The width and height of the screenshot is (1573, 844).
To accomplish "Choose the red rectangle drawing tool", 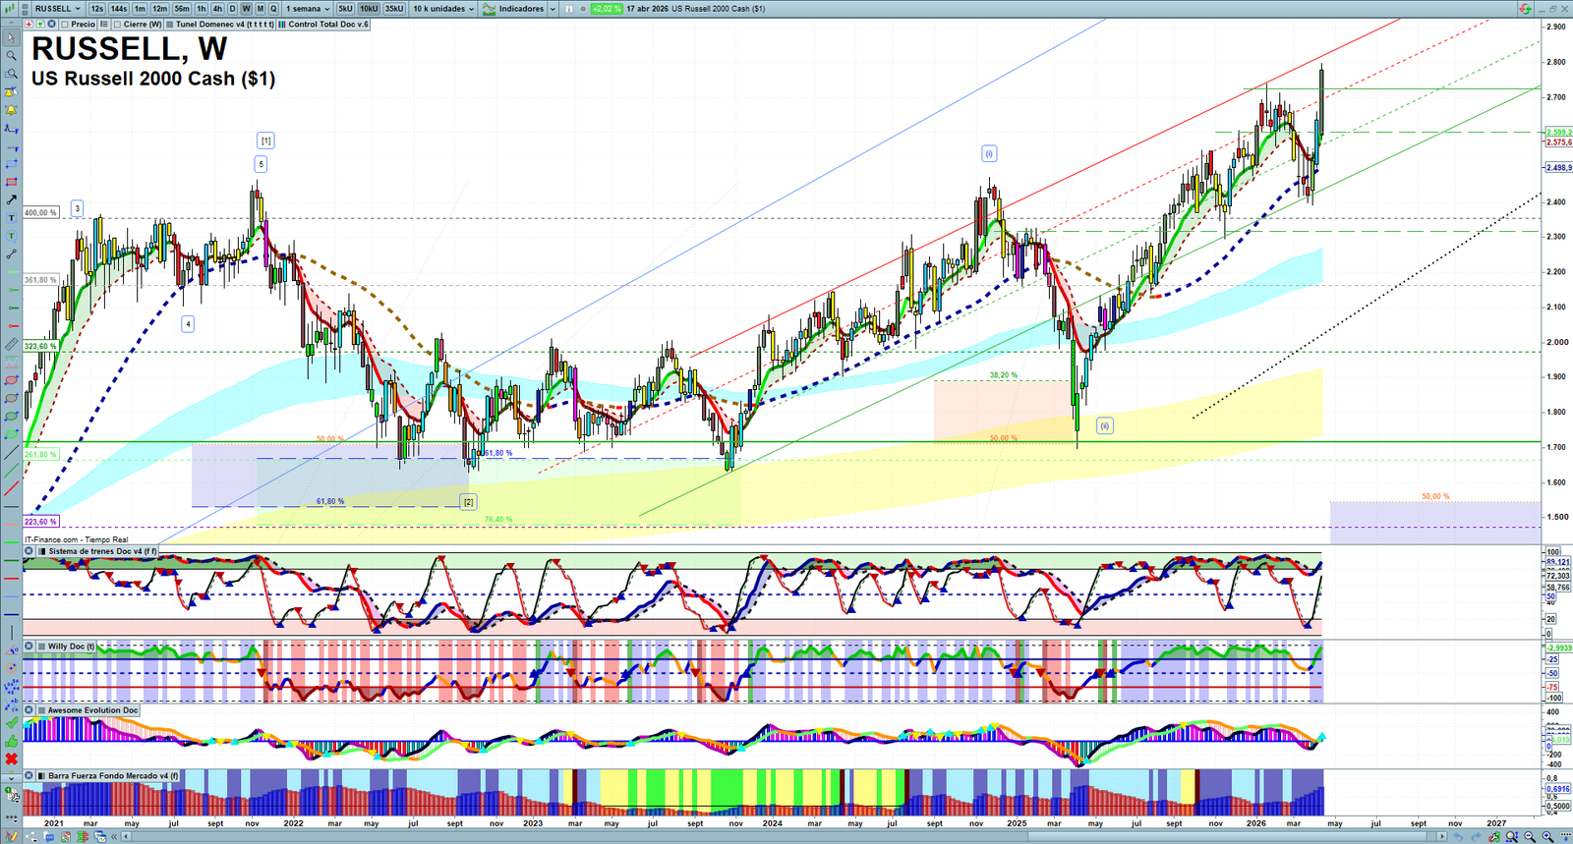I will coord(12,182).
